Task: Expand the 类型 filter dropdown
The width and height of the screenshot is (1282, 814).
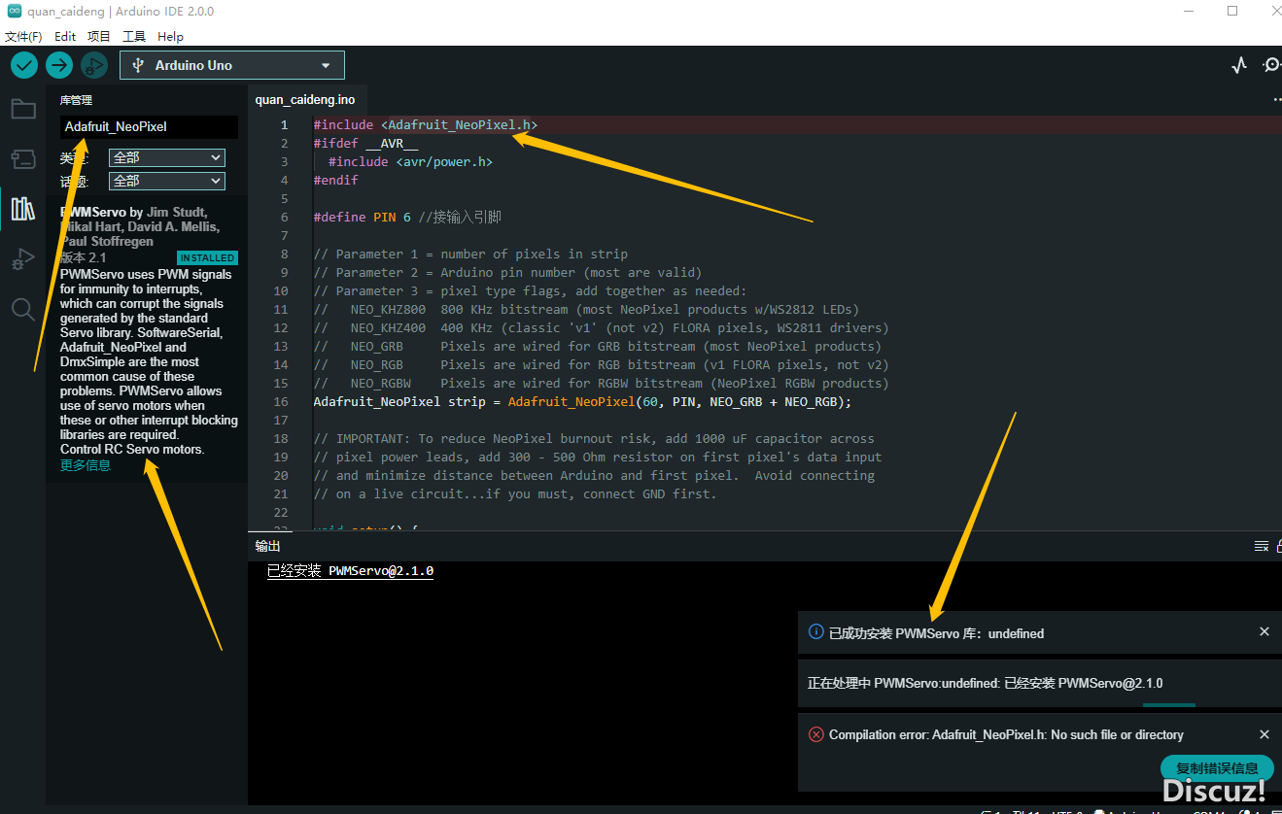Action: 167,157
